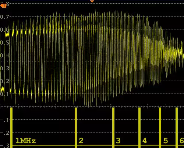184x148 pixels.
Task: Click the 2 MHz marker label
Action: pos(81,141)
